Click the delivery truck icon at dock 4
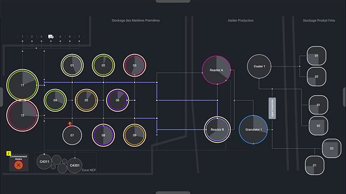Image resolution: width=346 pixels, height=194 pixels. coord(51,36)
